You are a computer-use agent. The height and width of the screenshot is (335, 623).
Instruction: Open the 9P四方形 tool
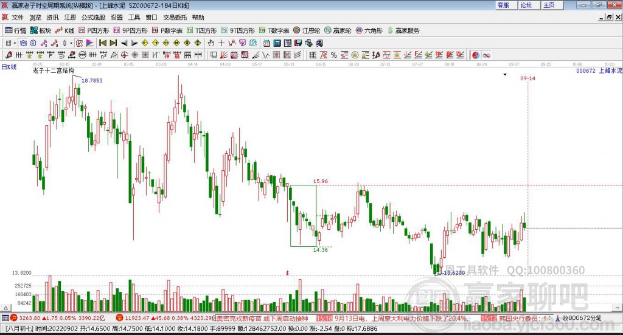point(130,30)
